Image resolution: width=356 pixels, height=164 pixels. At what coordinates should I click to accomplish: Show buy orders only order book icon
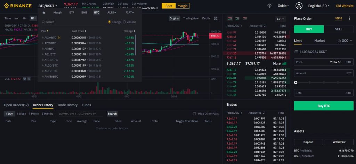click(237, 19)
